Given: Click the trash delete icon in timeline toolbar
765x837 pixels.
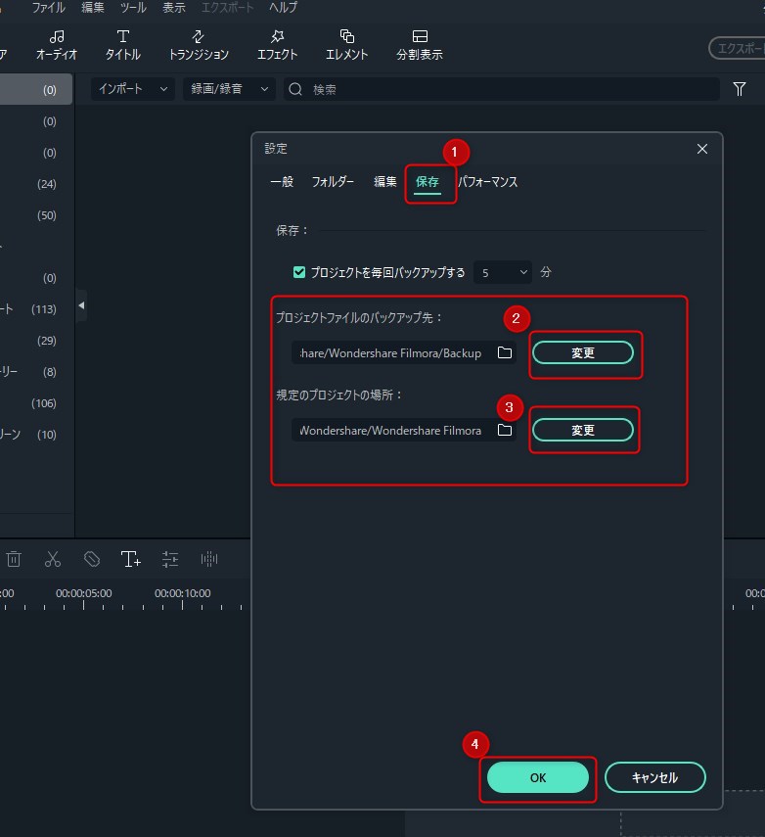Looking at the screenshot, I should [x=14, y=559].
